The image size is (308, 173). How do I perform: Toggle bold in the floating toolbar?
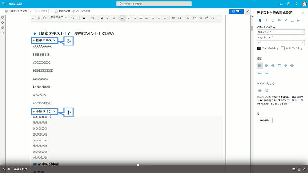tap(102, 18)
